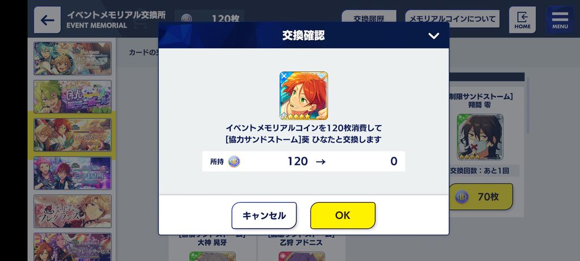Confirm exchange with the yellow OK button
This screenshot has height=261, width=580.
tap(343, 216)
